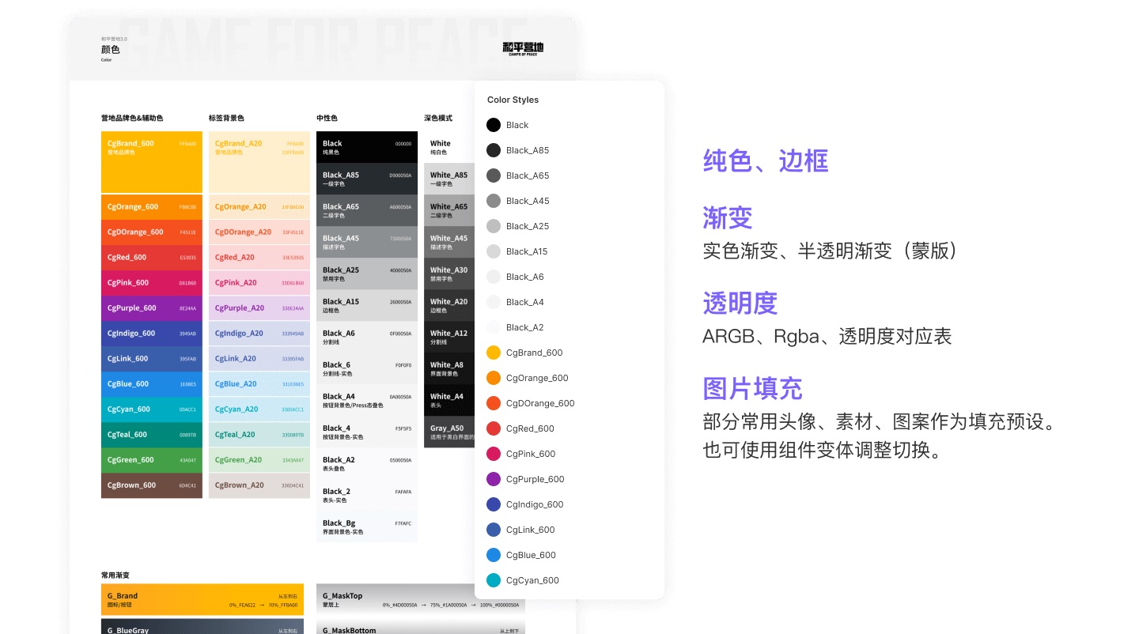Click the 透明度 heading

(x=740, y=303)
